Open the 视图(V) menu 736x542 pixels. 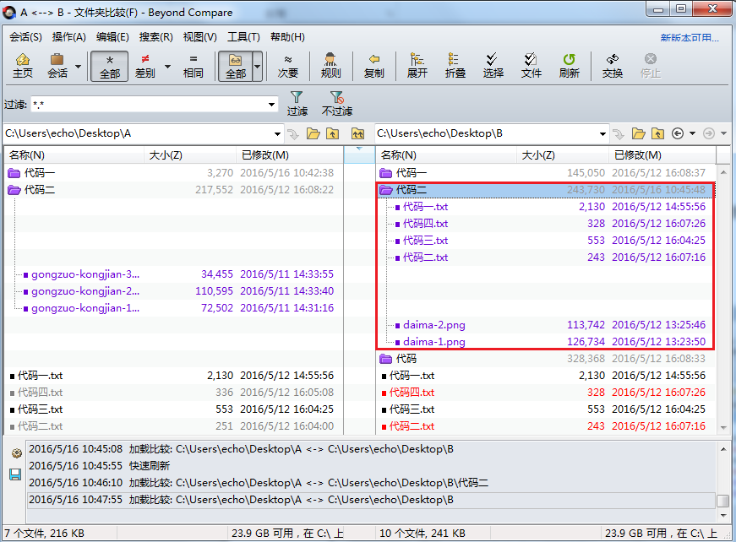(x=199, y=37)
